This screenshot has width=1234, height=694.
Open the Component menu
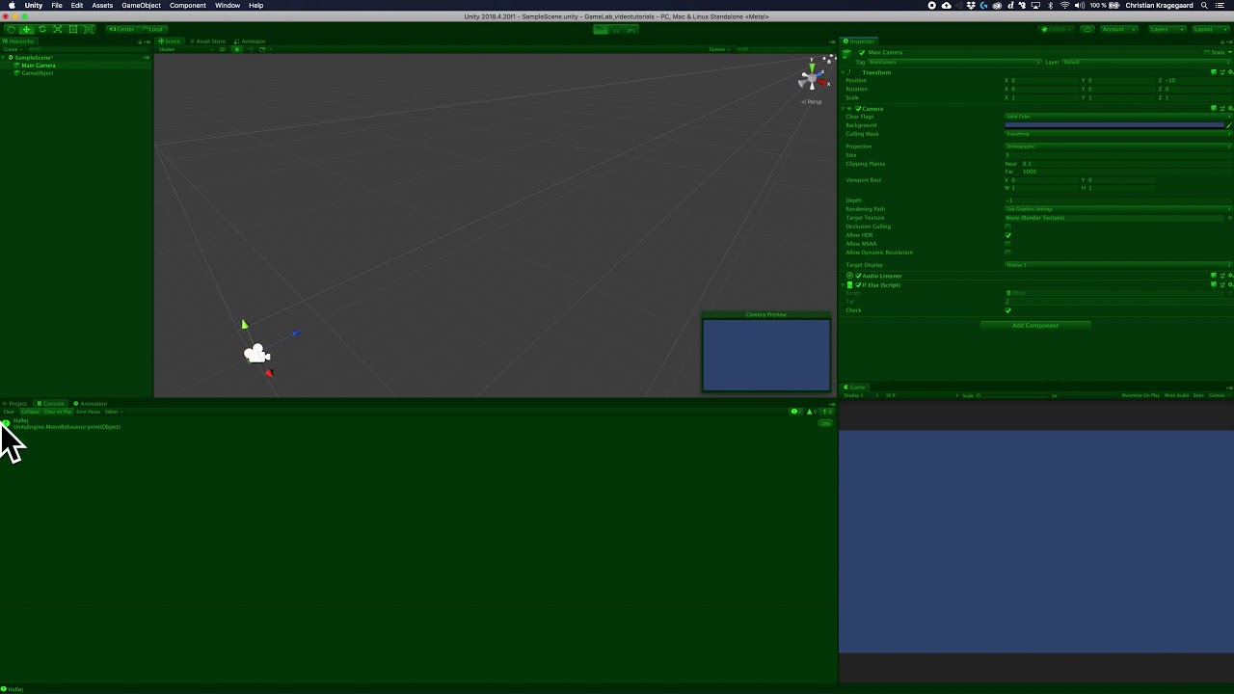[188, 6]
